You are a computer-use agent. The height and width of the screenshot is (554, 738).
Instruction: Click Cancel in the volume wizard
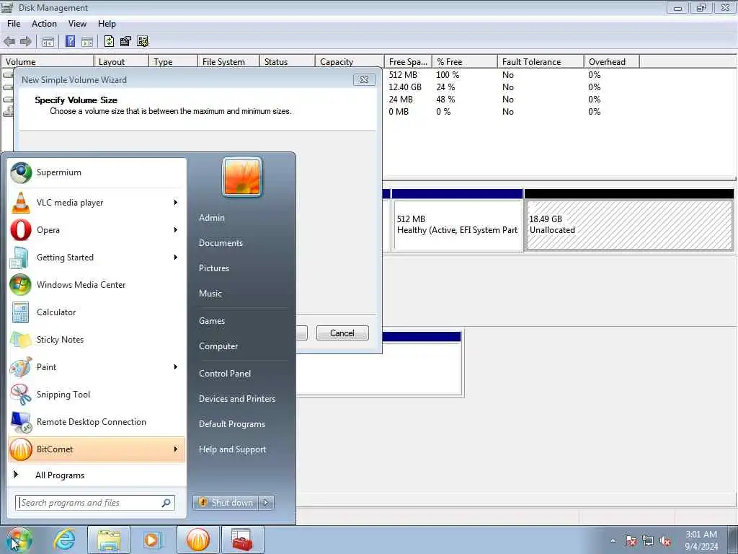click(342, 333)
